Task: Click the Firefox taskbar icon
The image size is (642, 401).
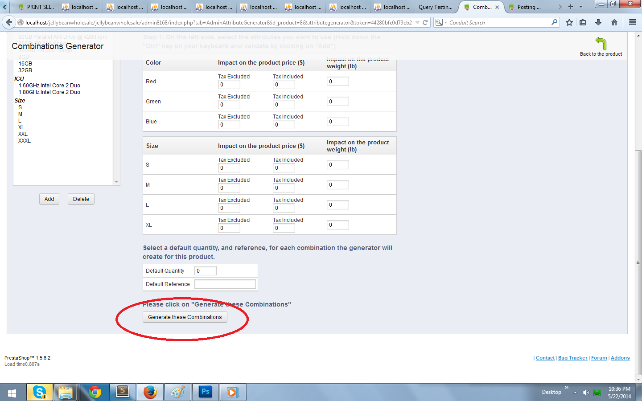Action: coord(150,393)
